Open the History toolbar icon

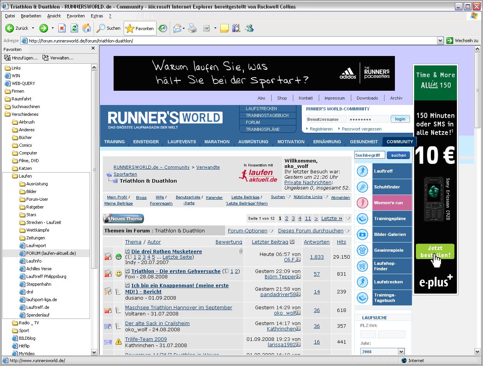(163, 28)
